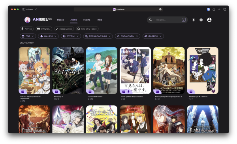Expand the ЖАНРЫ genres dropdown
The width and height of the screenshot is (237, 144).
coord(48,36)
